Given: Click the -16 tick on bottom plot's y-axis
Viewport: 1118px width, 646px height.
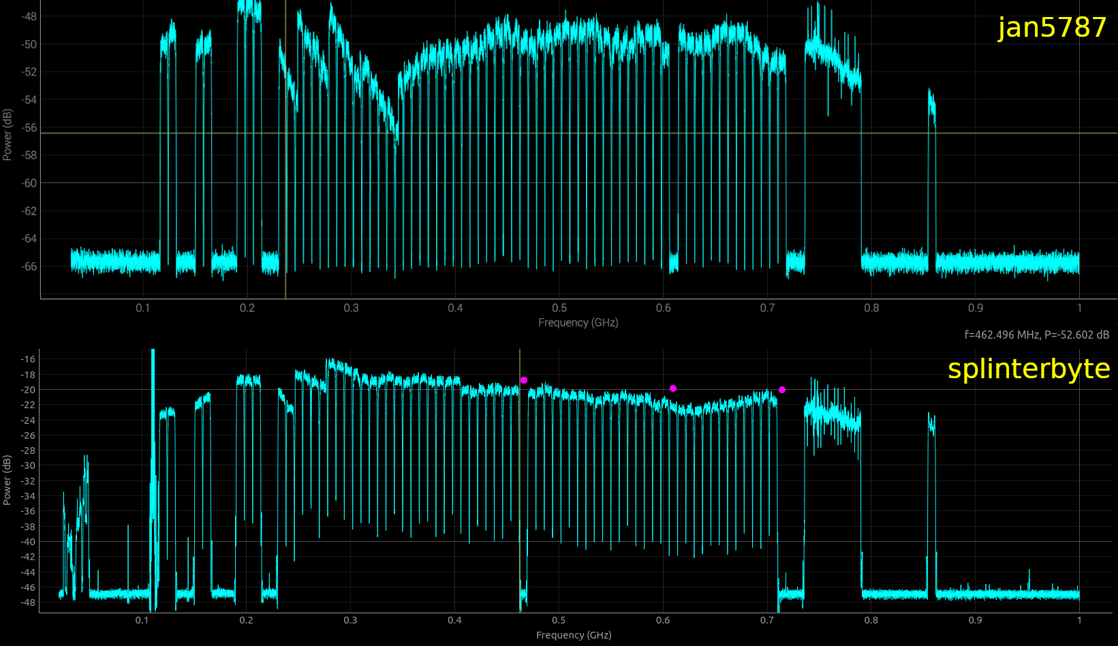Looking at the screenshot, I should pyautogui.click(x=28, y=360).
